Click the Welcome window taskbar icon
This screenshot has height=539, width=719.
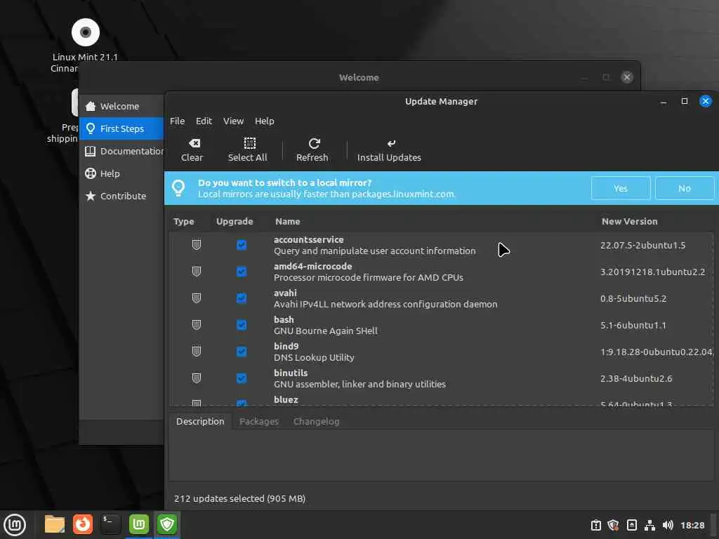[x=139, y=524]
